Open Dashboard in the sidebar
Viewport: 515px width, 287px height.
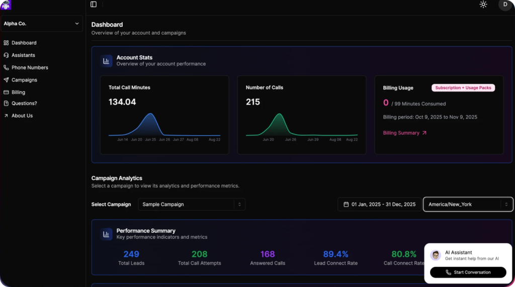24,43
